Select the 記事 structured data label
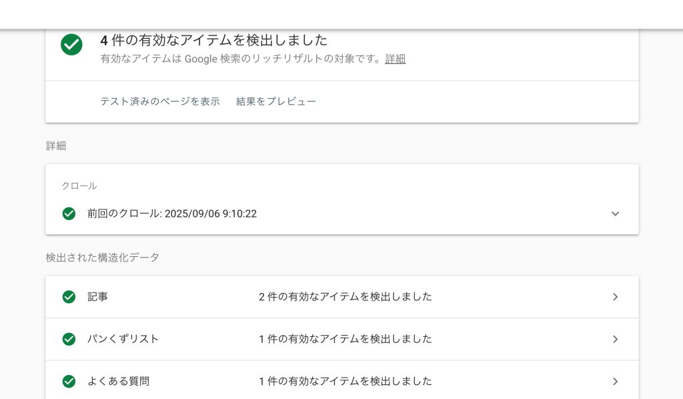The height and width of the screenshot is (399, 683). tap(97, 297)
